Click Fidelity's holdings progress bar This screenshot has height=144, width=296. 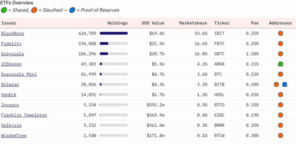click(114, 44)
